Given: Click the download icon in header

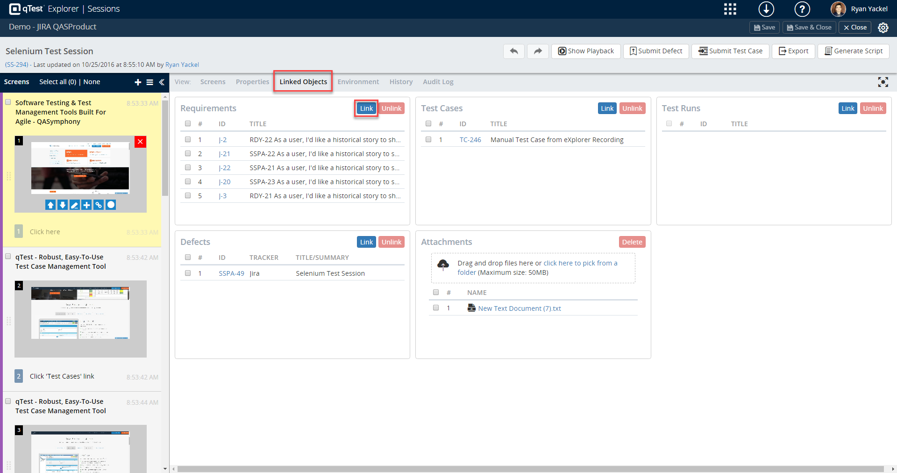Looking at the screenshot, I should click(766, 9).
